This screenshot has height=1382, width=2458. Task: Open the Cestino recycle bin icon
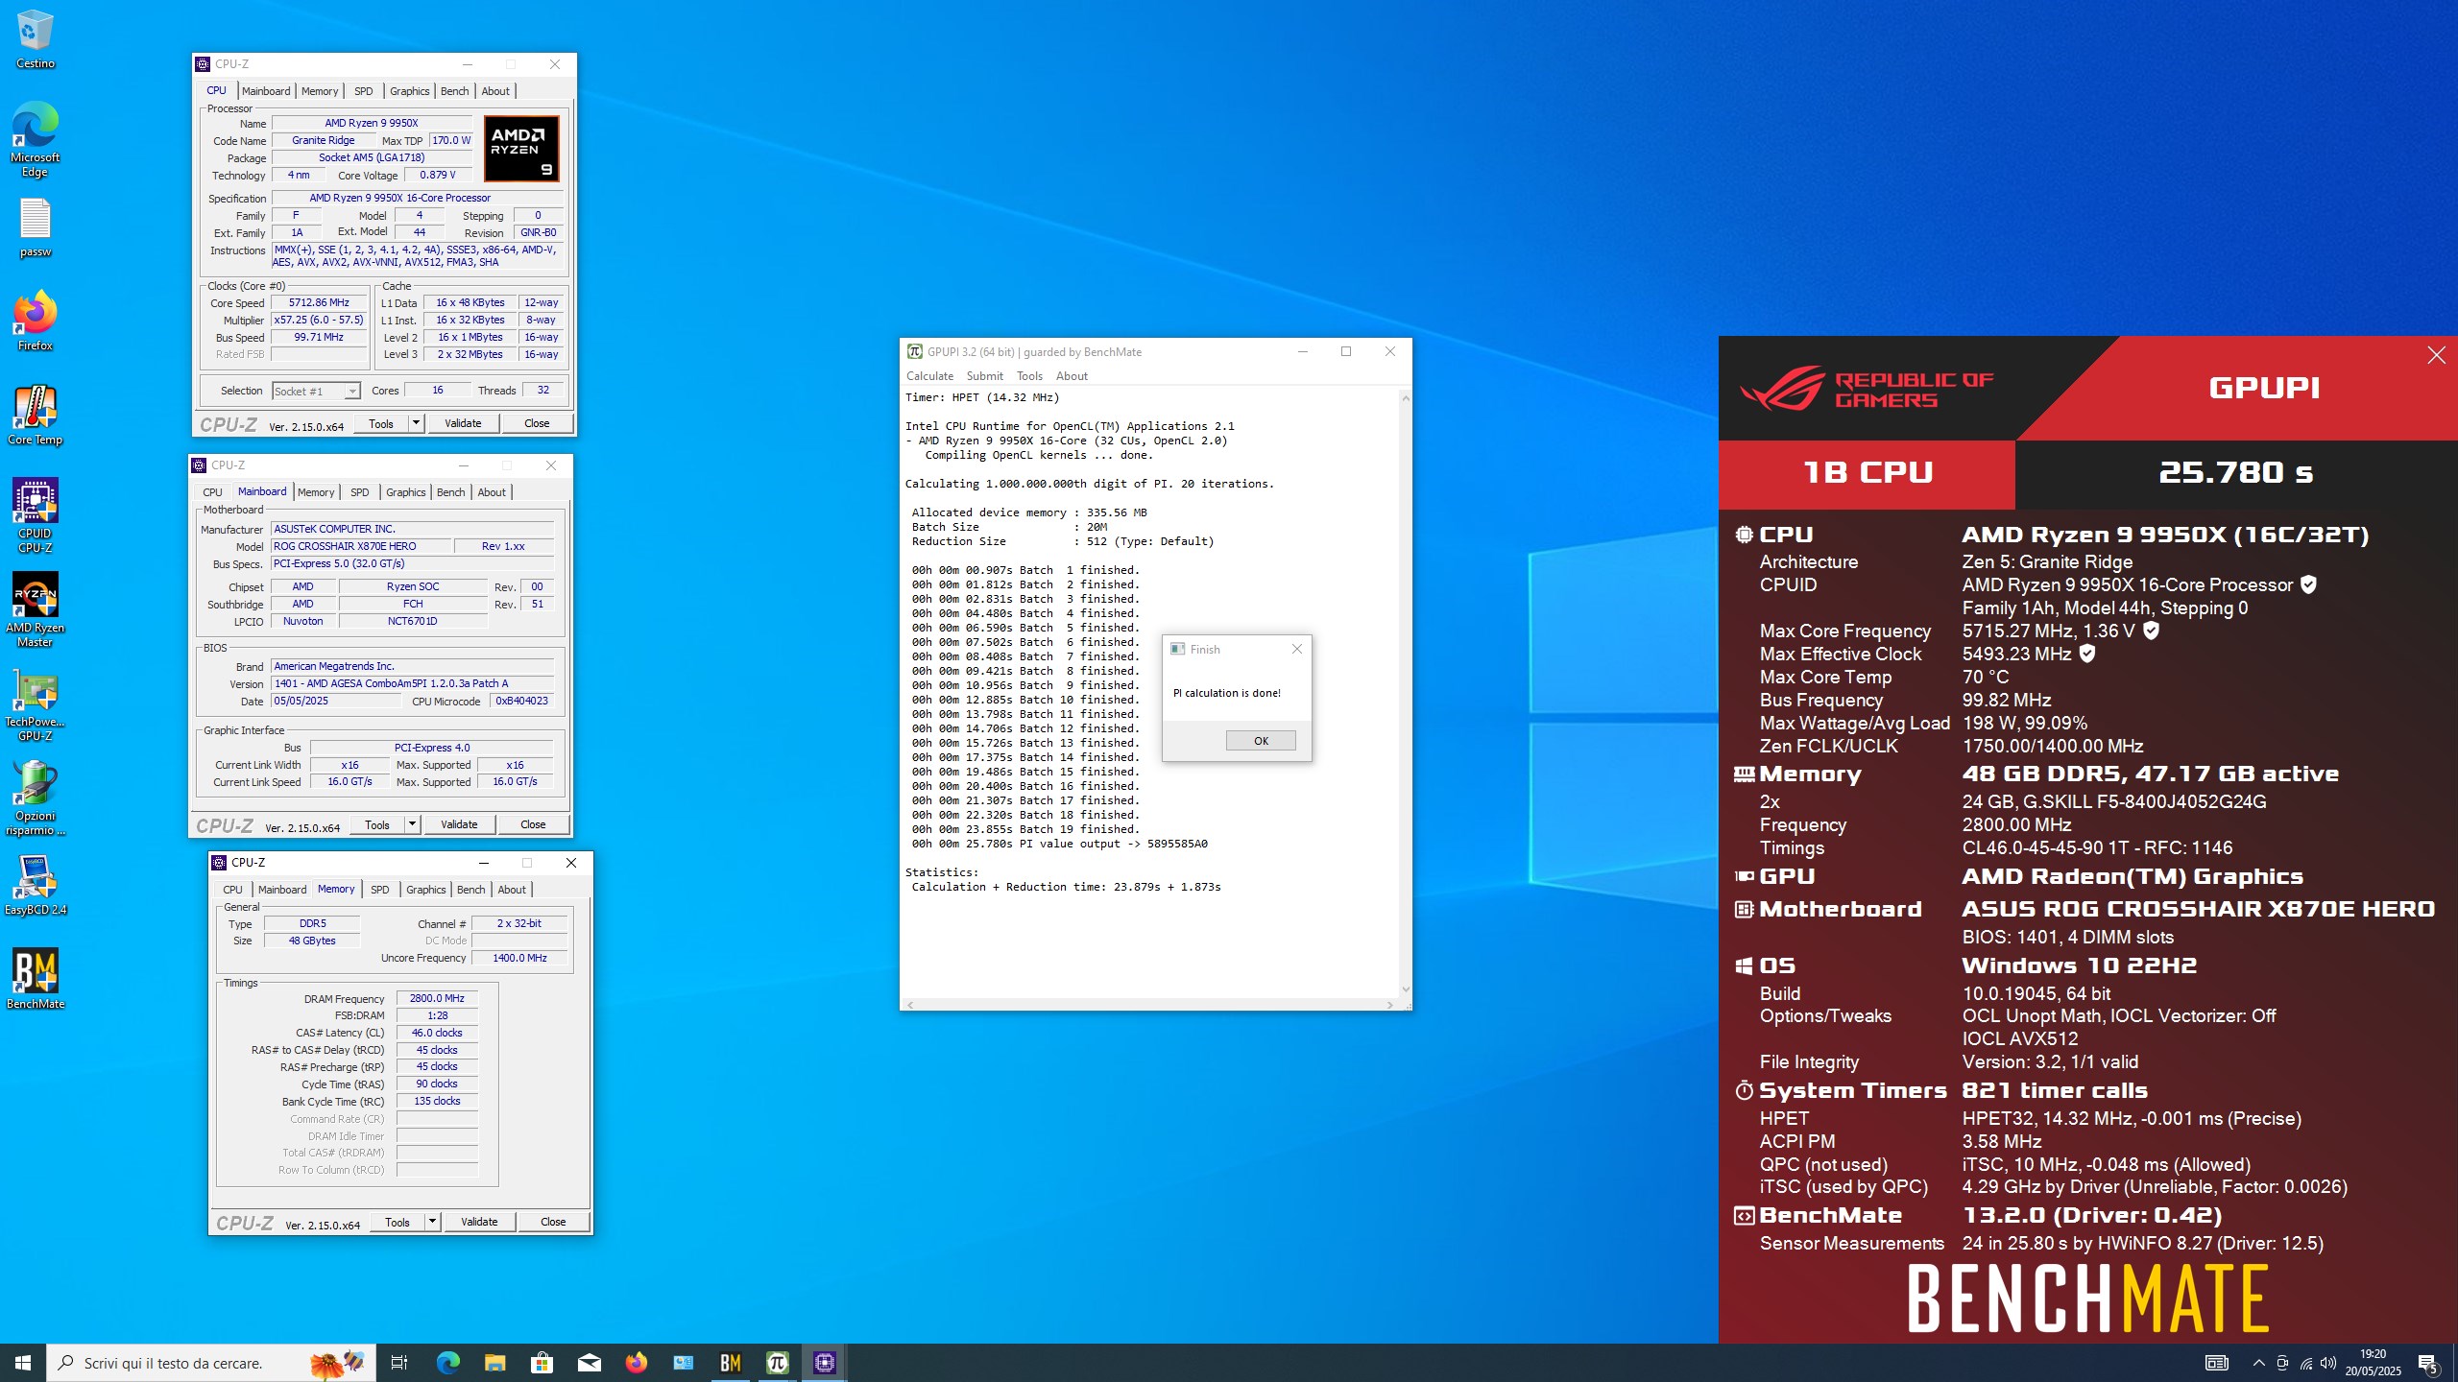point(35,38)
